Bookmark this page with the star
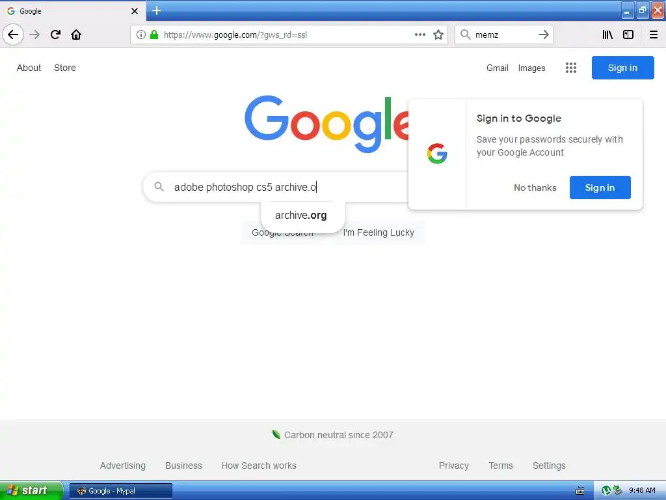 (438, 35)
